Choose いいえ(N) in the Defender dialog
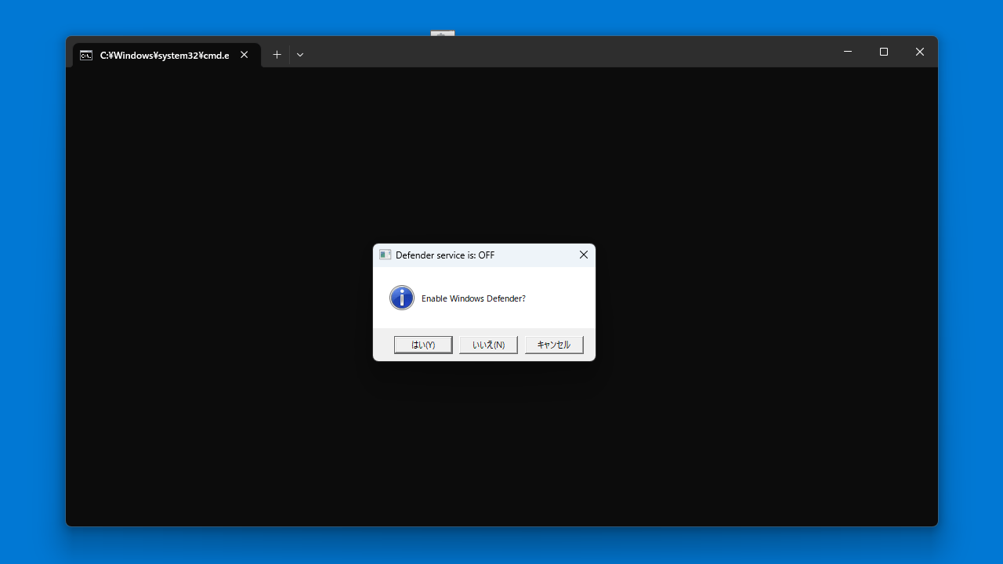Screen dimensions: 1003x564 (x=488, y=345)
